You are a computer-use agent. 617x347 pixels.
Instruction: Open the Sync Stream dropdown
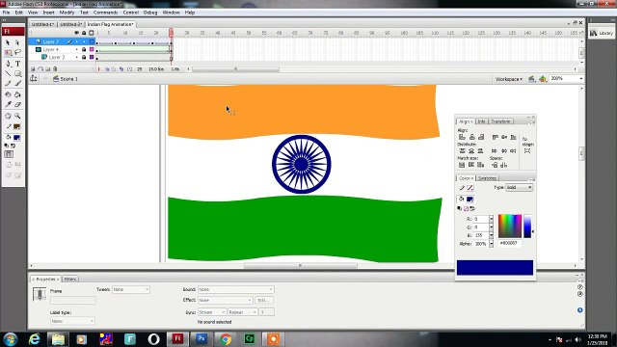tap(212, 312)
